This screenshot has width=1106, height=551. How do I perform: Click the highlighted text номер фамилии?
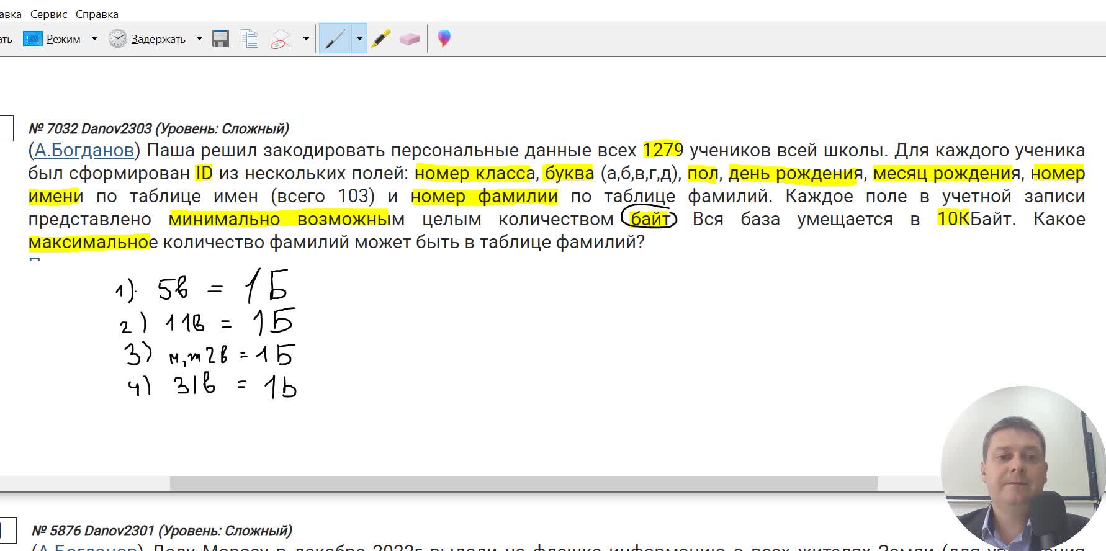[x=484, y=196]
